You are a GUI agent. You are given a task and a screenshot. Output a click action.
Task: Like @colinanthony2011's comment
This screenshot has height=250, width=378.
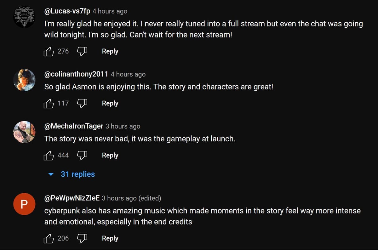(49, 103)
